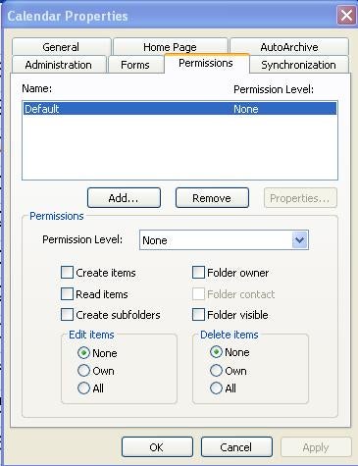Image resolution: width=358 pixels, height=466 pixels.
Task: Click the Cancel button
Action: click(x=236, y=446)
